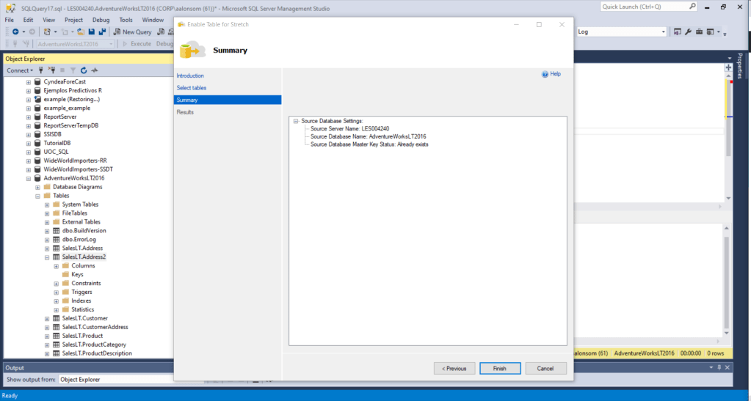Click the Open File folder icon
This screenshot has height=401, width=751.
(x=79, y=32)
